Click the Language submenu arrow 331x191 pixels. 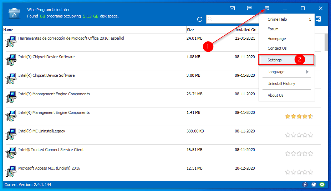point(307,72)
